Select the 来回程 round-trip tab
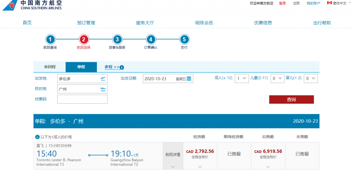 (x=50, y=67)
